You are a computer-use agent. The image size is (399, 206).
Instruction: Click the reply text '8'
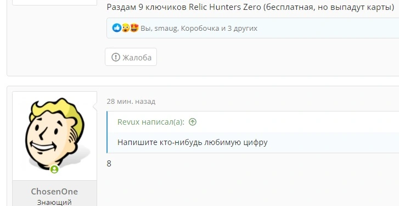(109, 164)
